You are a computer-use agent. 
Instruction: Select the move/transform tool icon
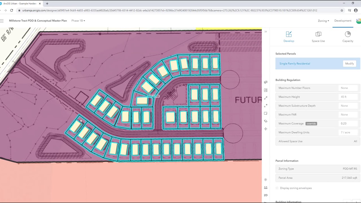pos(265,129)
